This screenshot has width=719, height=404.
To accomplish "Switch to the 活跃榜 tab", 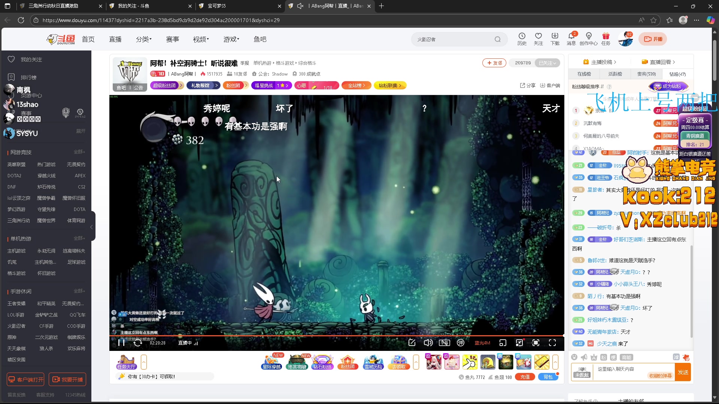I will point(615,74).
